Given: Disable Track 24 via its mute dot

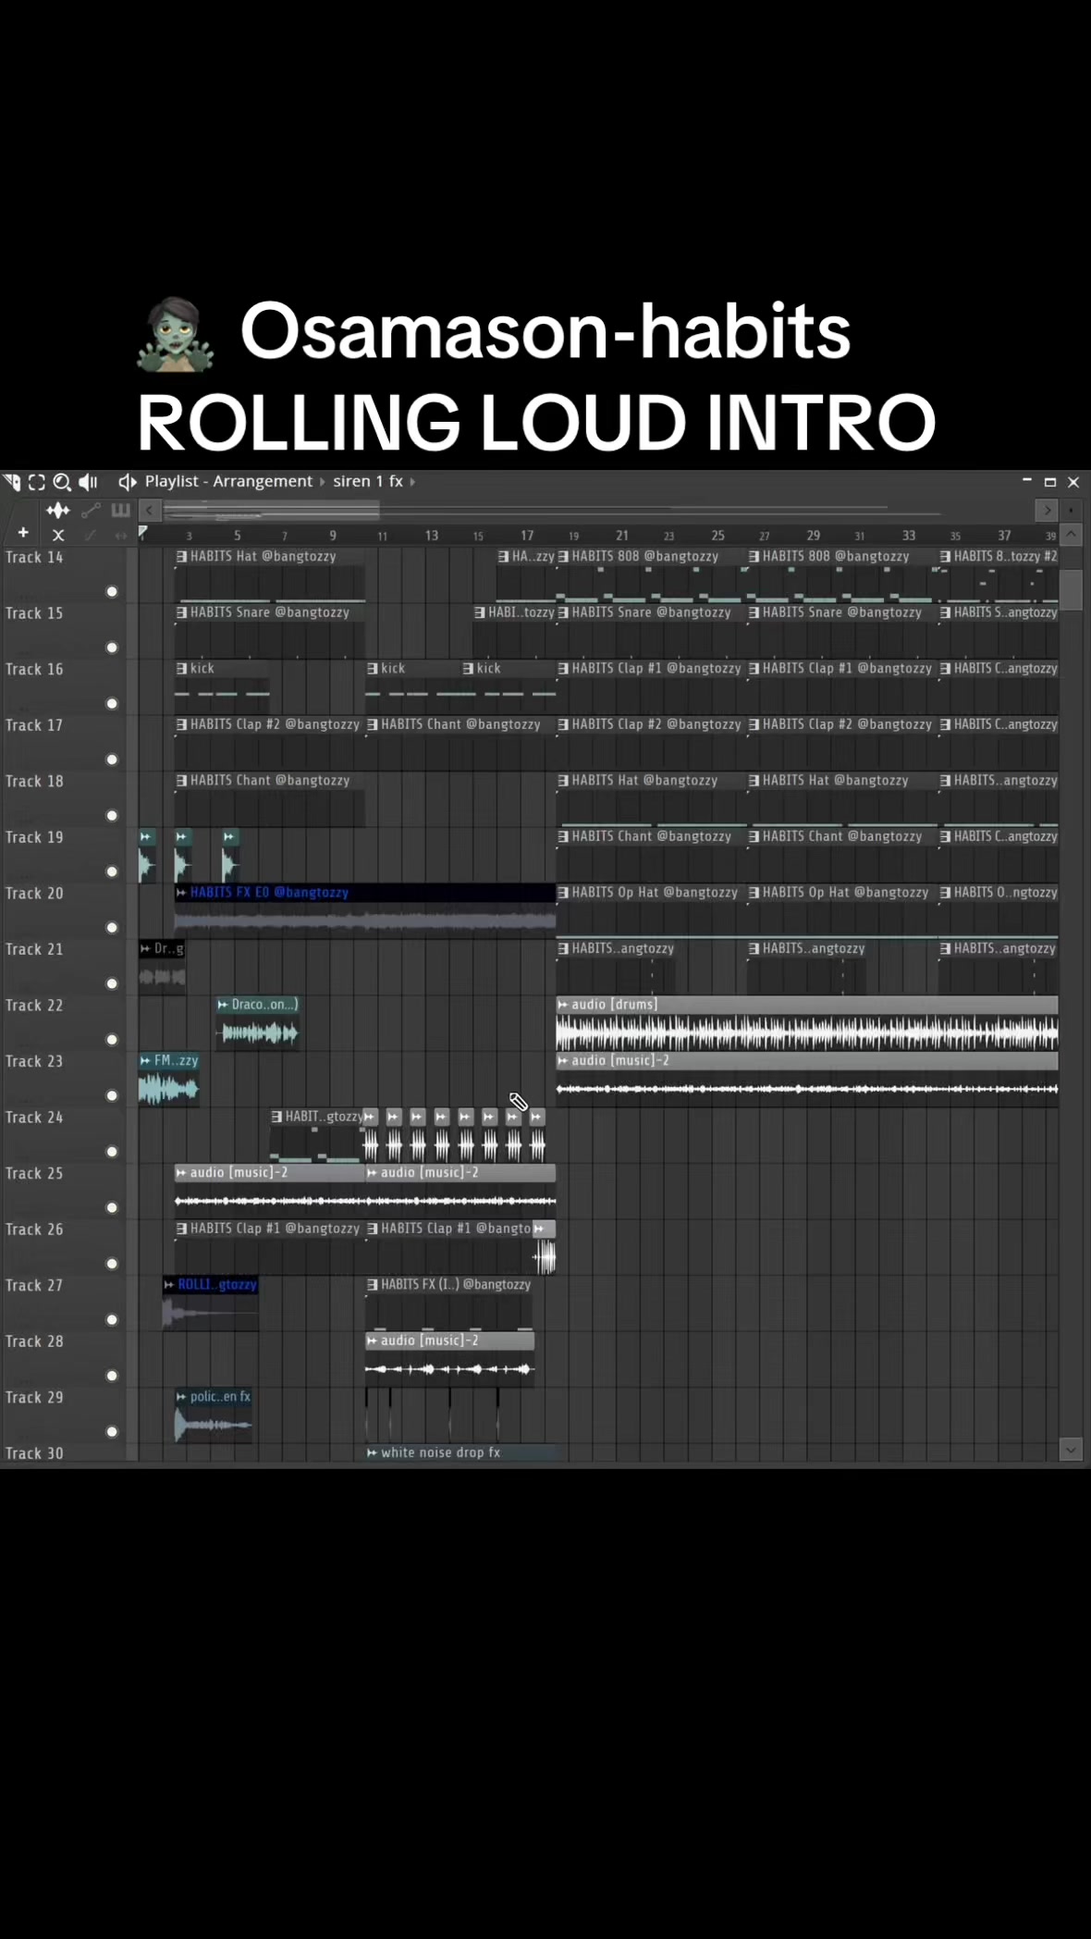Looking at the screenshot, I should (112, 1152).
